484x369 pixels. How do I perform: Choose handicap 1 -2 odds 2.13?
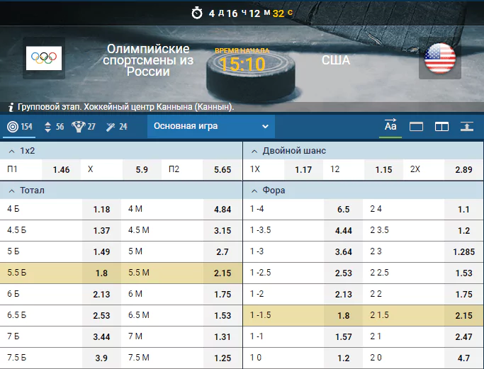pyautogui.click(x=343, y=295)
